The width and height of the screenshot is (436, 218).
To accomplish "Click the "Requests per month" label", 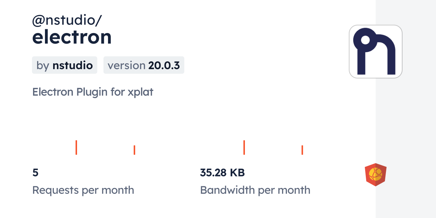I will pos(83,190).
